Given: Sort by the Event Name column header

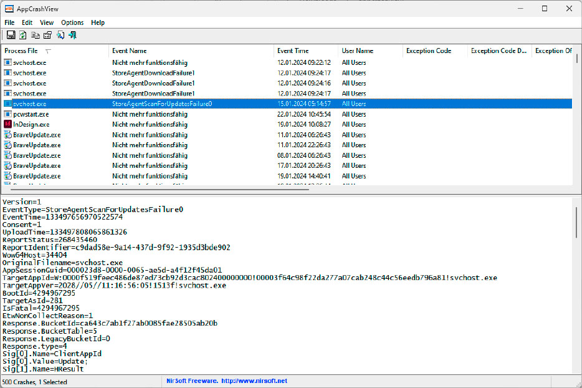Looking at the screenshot, I should [x=191, y=51].
